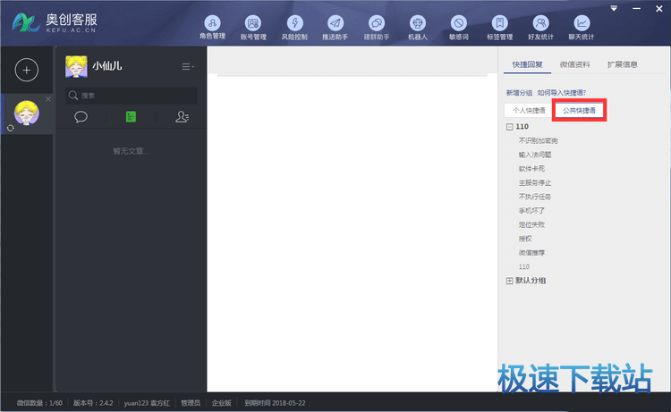Switch to the chat bubble conversations tab
The image size is (671, 412).
81,117
